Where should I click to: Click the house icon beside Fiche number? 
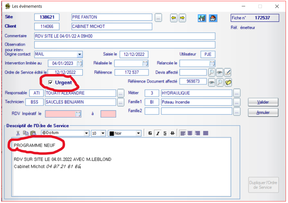tap(212, 18)
